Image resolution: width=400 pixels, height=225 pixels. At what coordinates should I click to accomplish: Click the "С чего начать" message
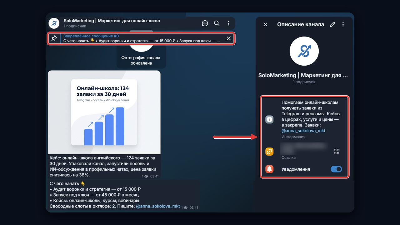tap(124, 195)
